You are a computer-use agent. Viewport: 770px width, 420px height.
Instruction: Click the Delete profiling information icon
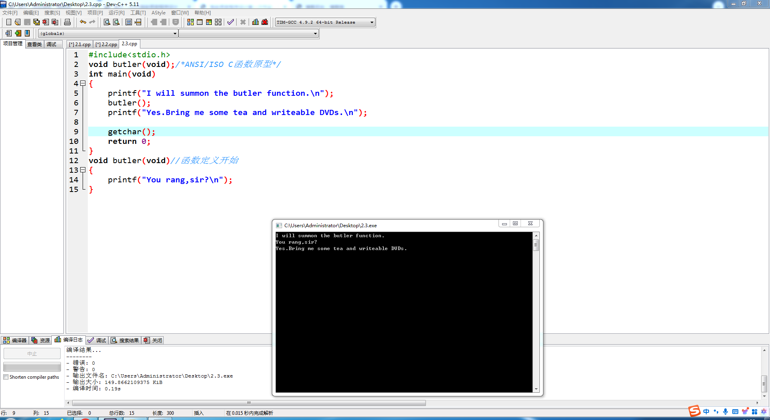(265, 22)
